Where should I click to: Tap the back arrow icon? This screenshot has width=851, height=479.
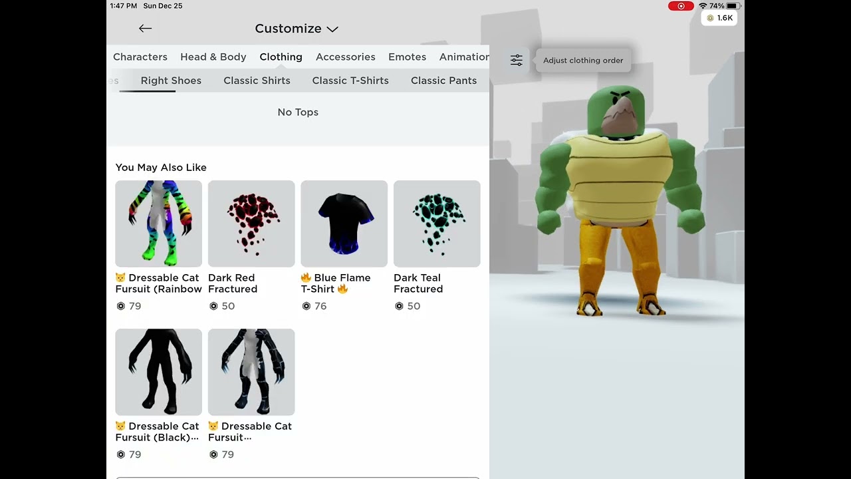click(145, 28)
